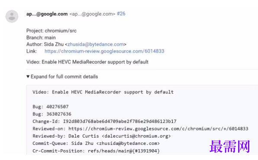Open the chromium-review.googlesource.com/6014833 link
This screenshot has width=258, height=160.
click(104, 51)
